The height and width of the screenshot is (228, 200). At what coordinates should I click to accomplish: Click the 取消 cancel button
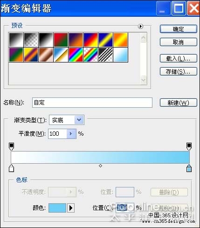[179, 42]
